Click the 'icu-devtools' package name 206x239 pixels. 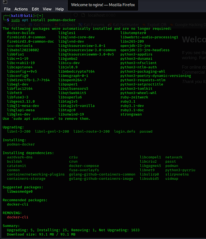[20, 46]
